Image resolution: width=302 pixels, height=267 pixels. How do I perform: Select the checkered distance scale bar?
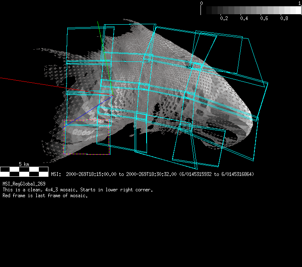(24, 171)
